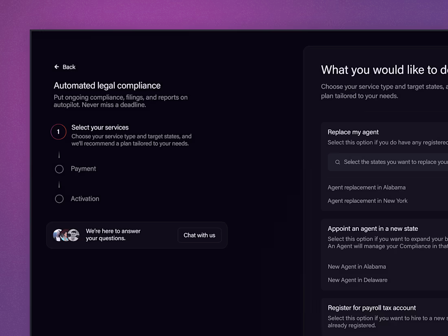Choose New Agent in Alabama
Image resolution: width=448 pixels, height=336 pixels.
click(357, 267)
